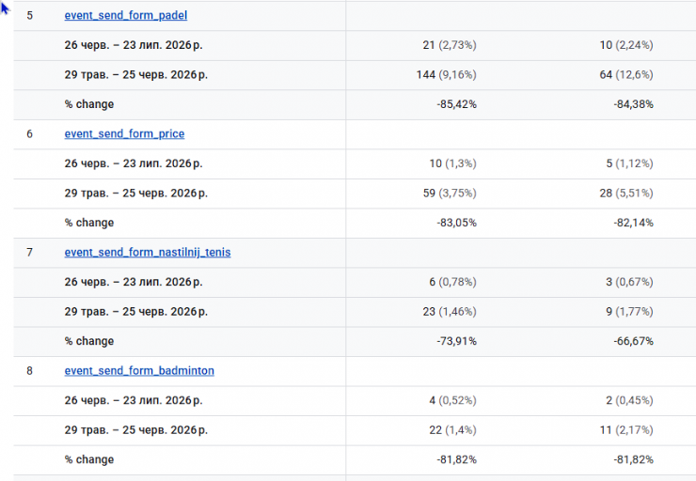Open the event_send_form_padel link

pyautogui.click(x=126, y=16)
